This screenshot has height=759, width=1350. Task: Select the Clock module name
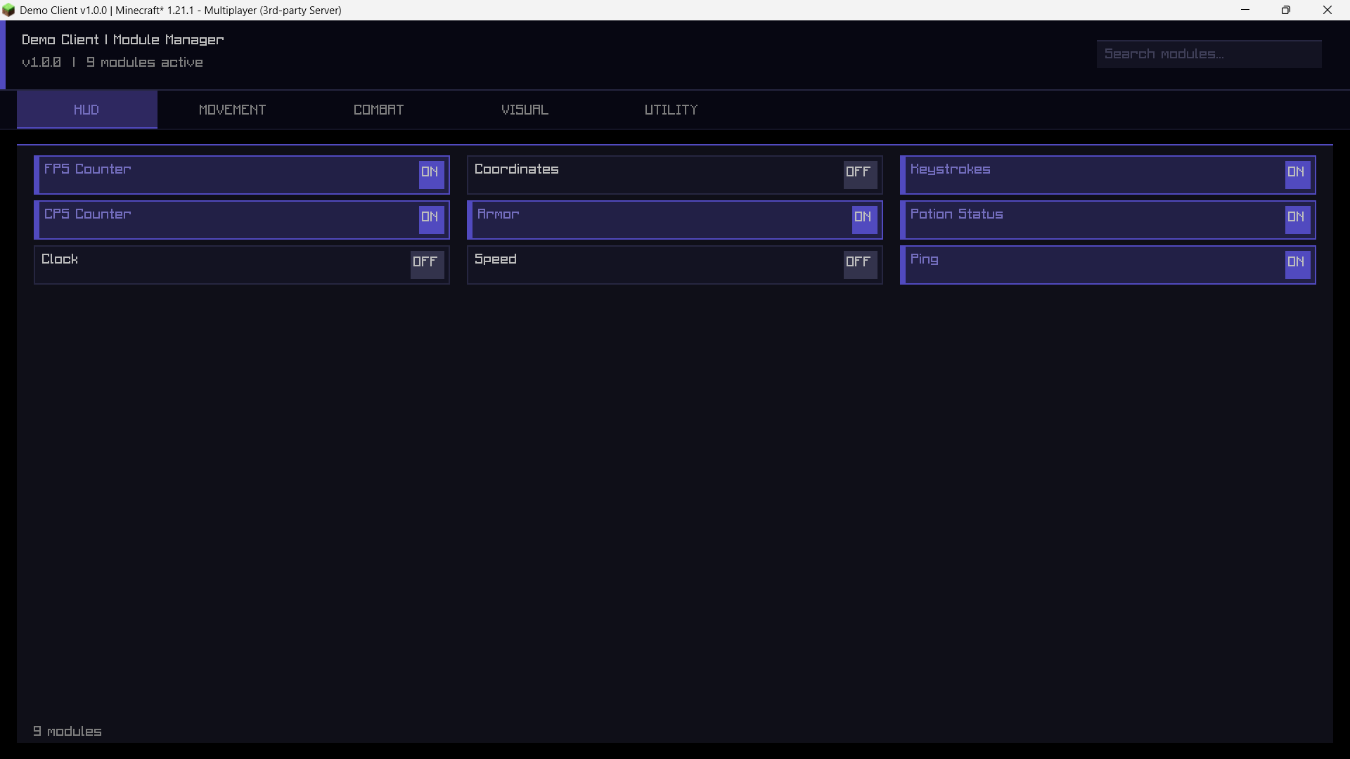coord(60,259)
